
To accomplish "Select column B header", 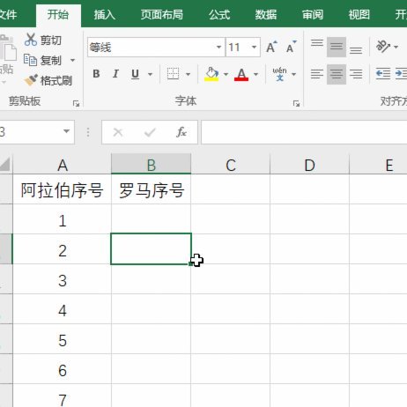I will pyautogui.click(x=151, y=165).
